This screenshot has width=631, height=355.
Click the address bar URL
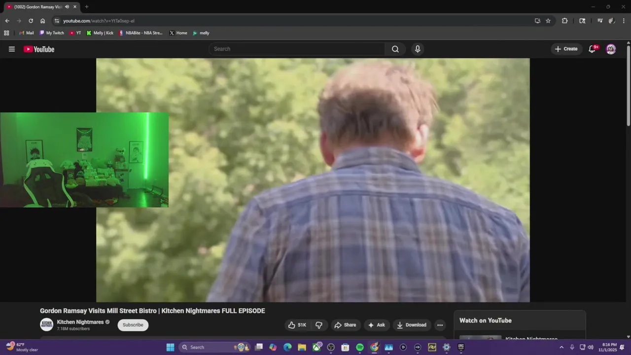tap(99, 21)
